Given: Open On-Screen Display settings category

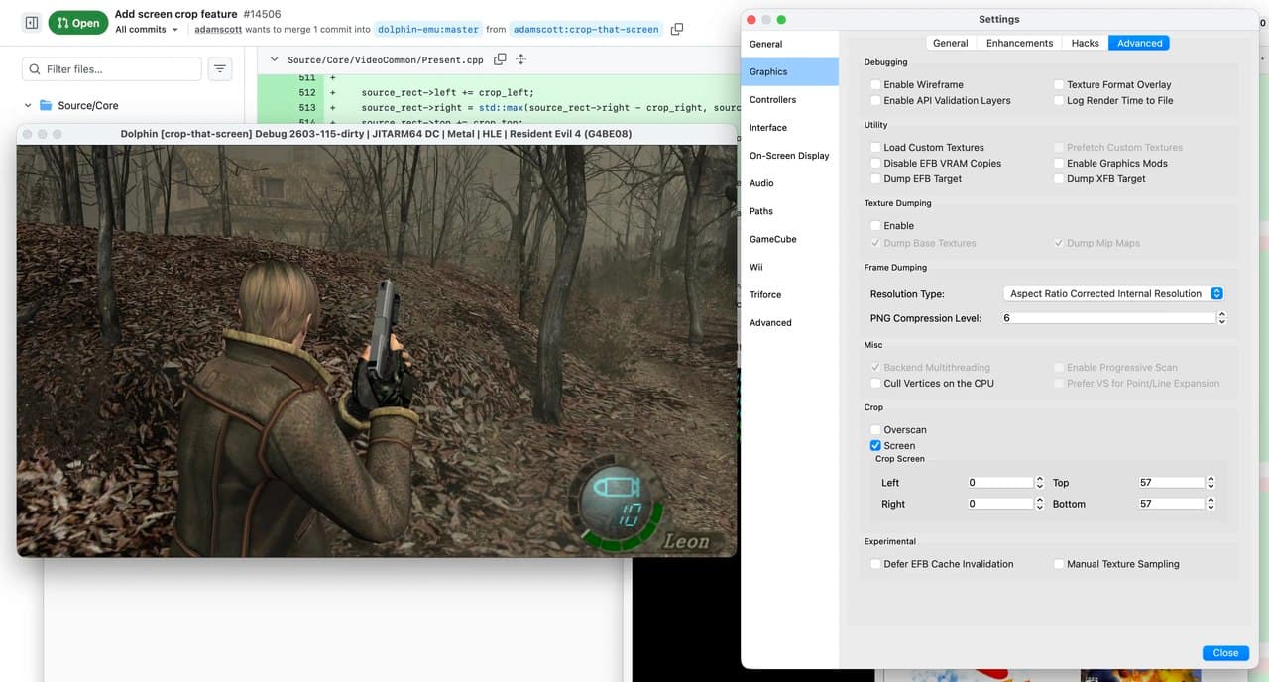Looking at the screenshot, I should coord(789,156).
